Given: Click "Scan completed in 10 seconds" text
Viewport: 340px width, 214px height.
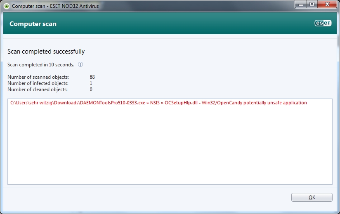Looking at the screenshot, I should (x=41, y=65).
